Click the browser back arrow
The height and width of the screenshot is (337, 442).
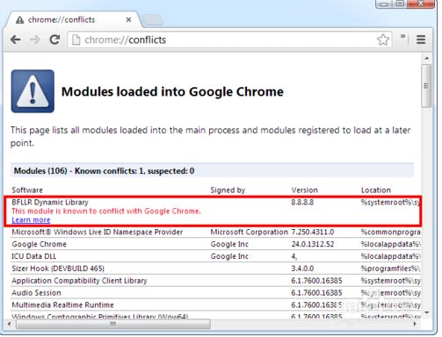[x=15, y=39]
